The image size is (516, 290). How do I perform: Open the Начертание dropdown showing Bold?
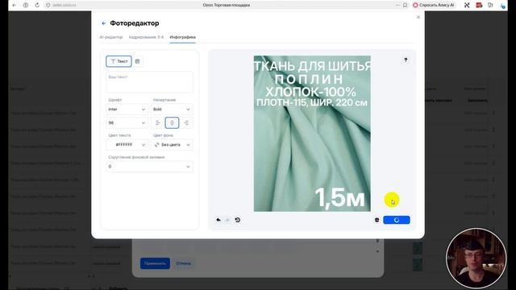tap(172, 110)
